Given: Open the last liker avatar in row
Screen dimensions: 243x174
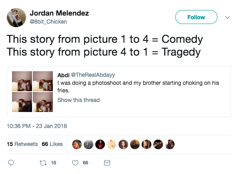Looking at the screenshot, I should pyautogui.click(x=170, y=144).
